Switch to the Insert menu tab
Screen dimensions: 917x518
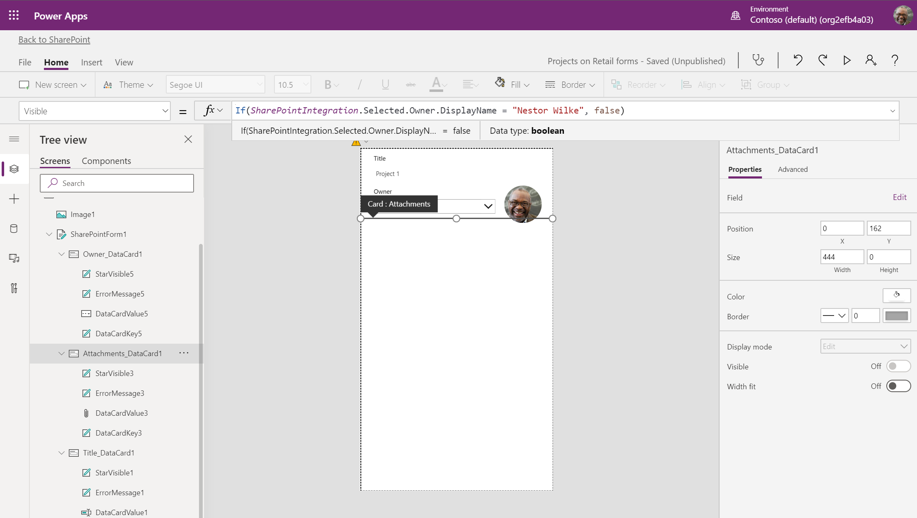pos(91,63)
